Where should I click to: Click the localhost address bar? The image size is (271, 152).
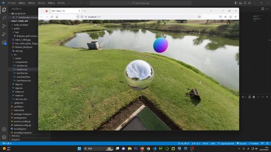(138, 17)
